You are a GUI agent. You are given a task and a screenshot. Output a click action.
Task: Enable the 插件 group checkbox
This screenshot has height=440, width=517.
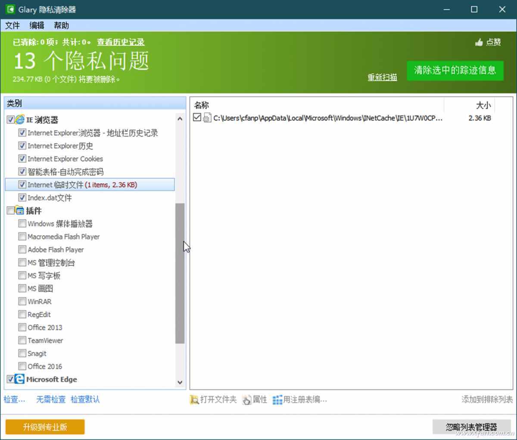coord(11,211)
